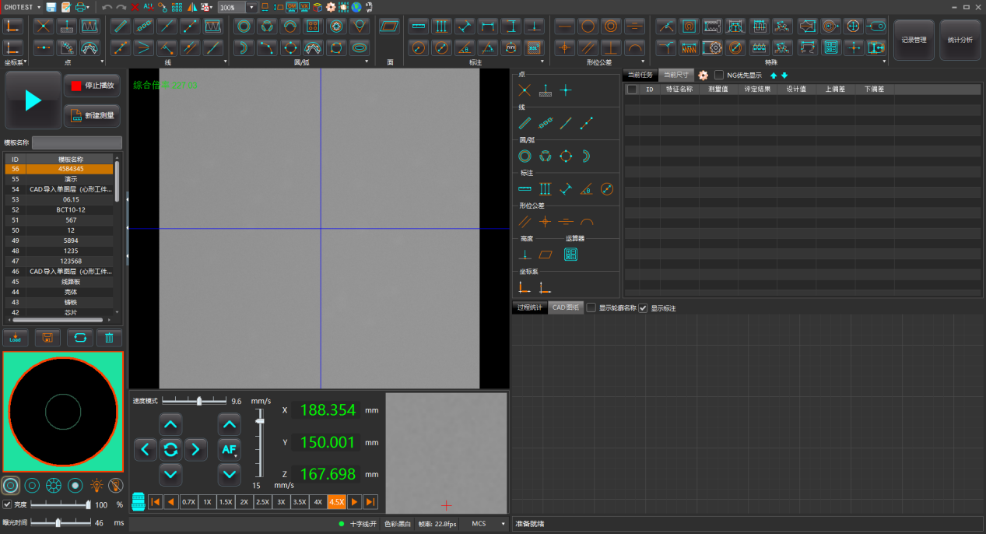Expand the CHOTEST menu dropdown
The height and width of the screenshot is (534, 986).
coord(39,7)
